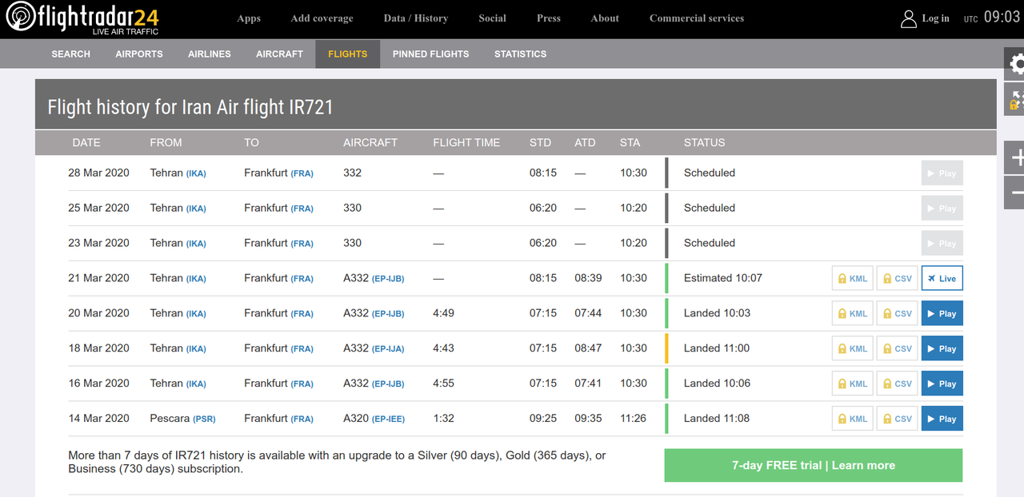Open the PSR Pescara airport link
Screen dimensions: 1024x497
click(204, 419)
